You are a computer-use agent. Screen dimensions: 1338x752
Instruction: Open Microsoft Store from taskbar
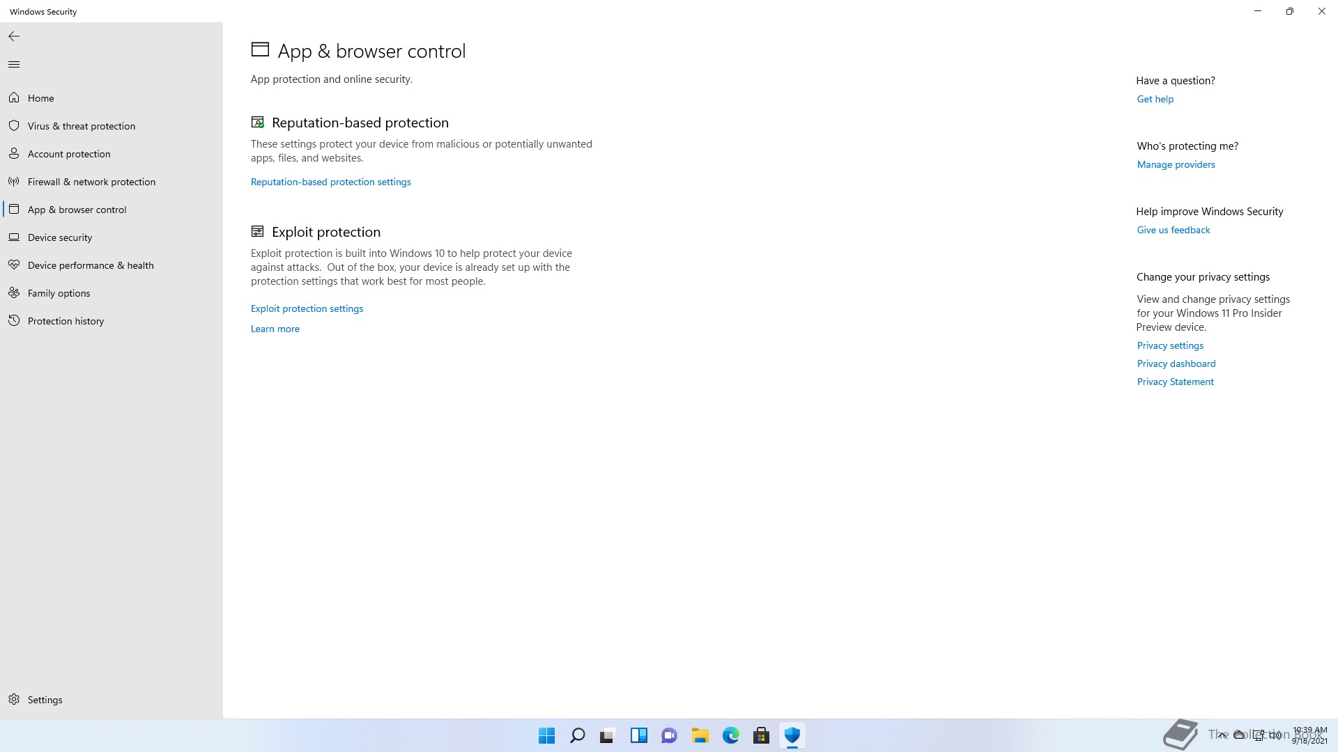(762, 735)
